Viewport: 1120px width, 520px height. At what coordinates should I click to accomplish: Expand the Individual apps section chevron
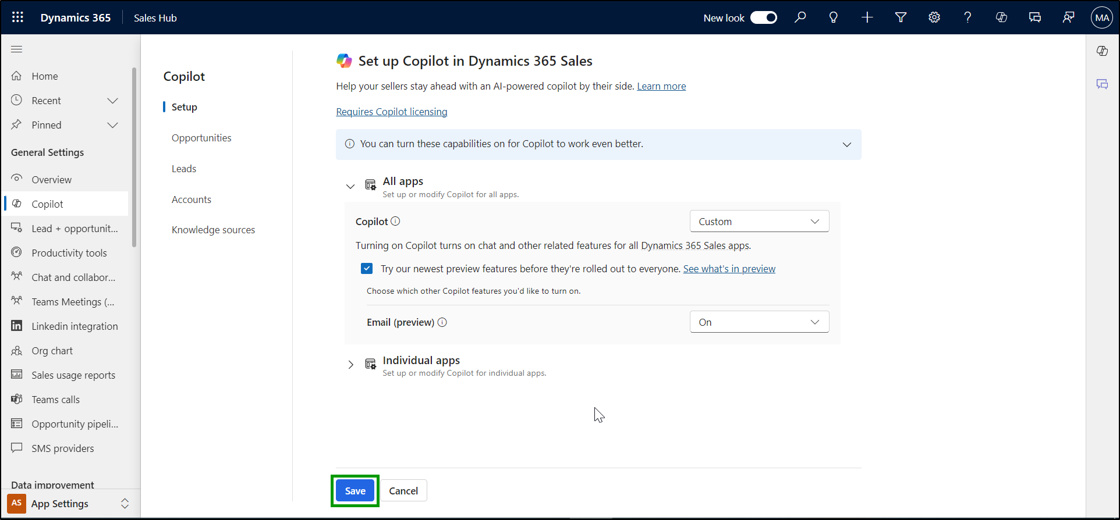tap(350, 365)
